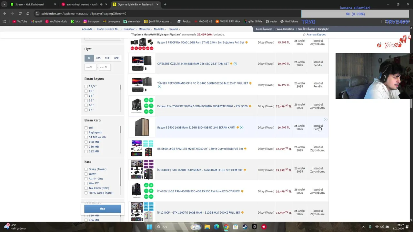Click max TL price field
The image size is (413, 232).
(x=105, y=67)
